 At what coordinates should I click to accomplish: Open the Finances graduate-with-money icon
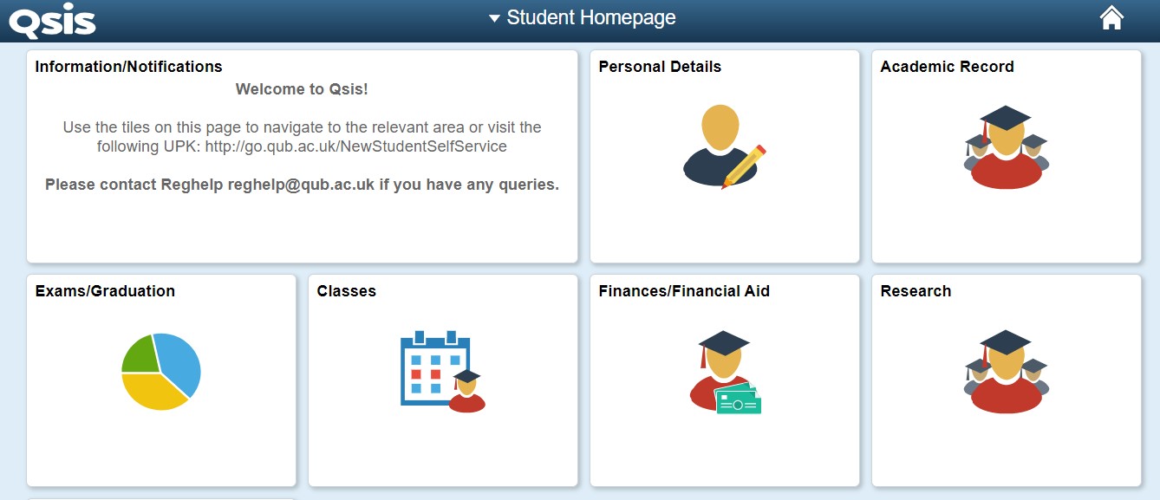point(725,372)
